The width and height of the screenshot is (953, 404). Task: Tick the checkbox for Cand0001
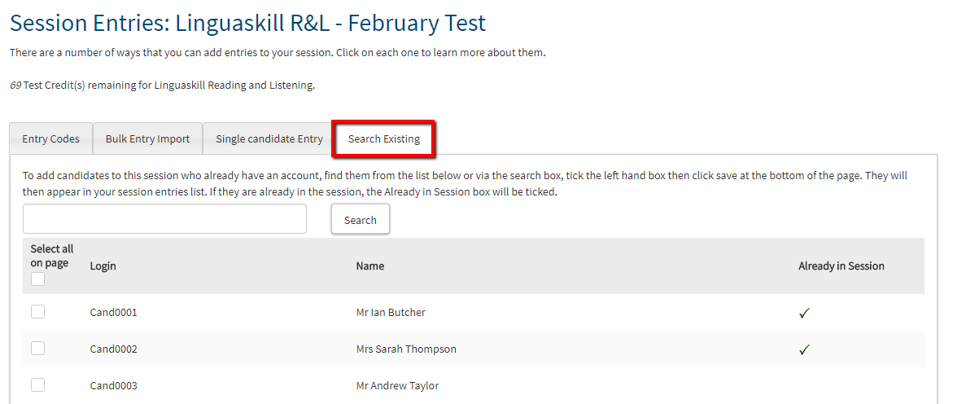pyautogui.click(x=37, y=311)
